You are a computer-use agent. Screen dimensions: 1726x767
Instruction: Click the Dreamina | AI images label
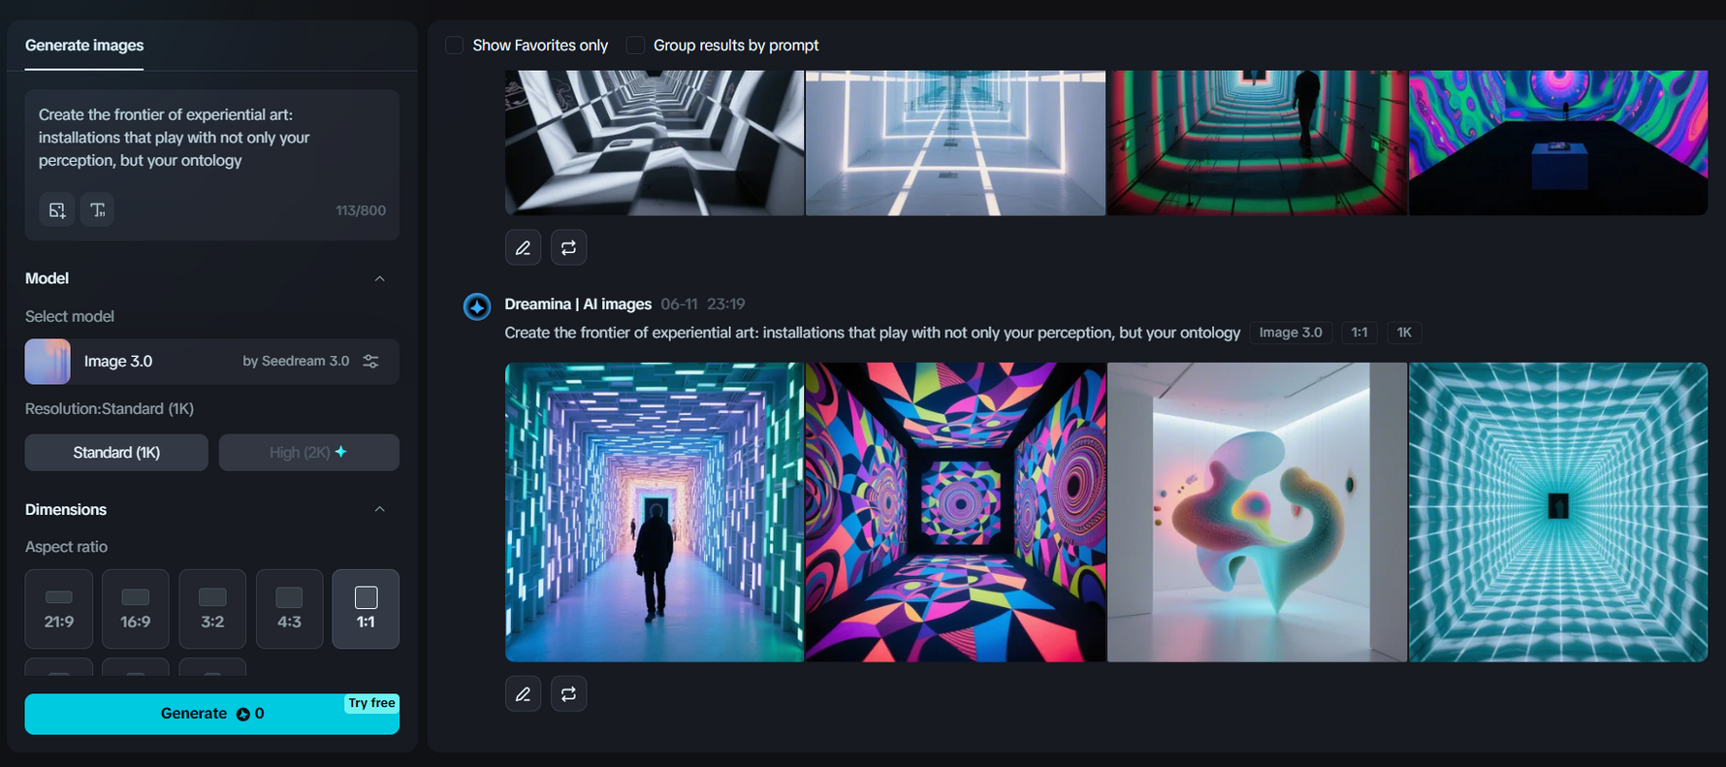(x=578, y=304)
